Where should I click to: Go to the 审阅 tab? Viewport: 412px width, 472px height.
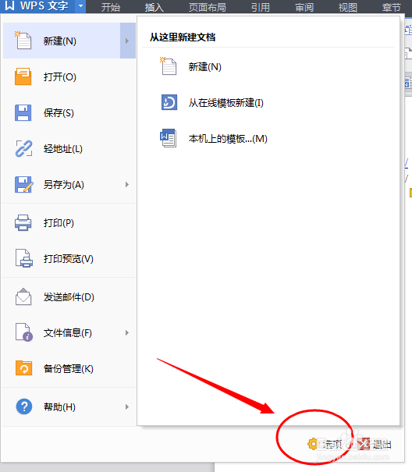pos(304,7)
